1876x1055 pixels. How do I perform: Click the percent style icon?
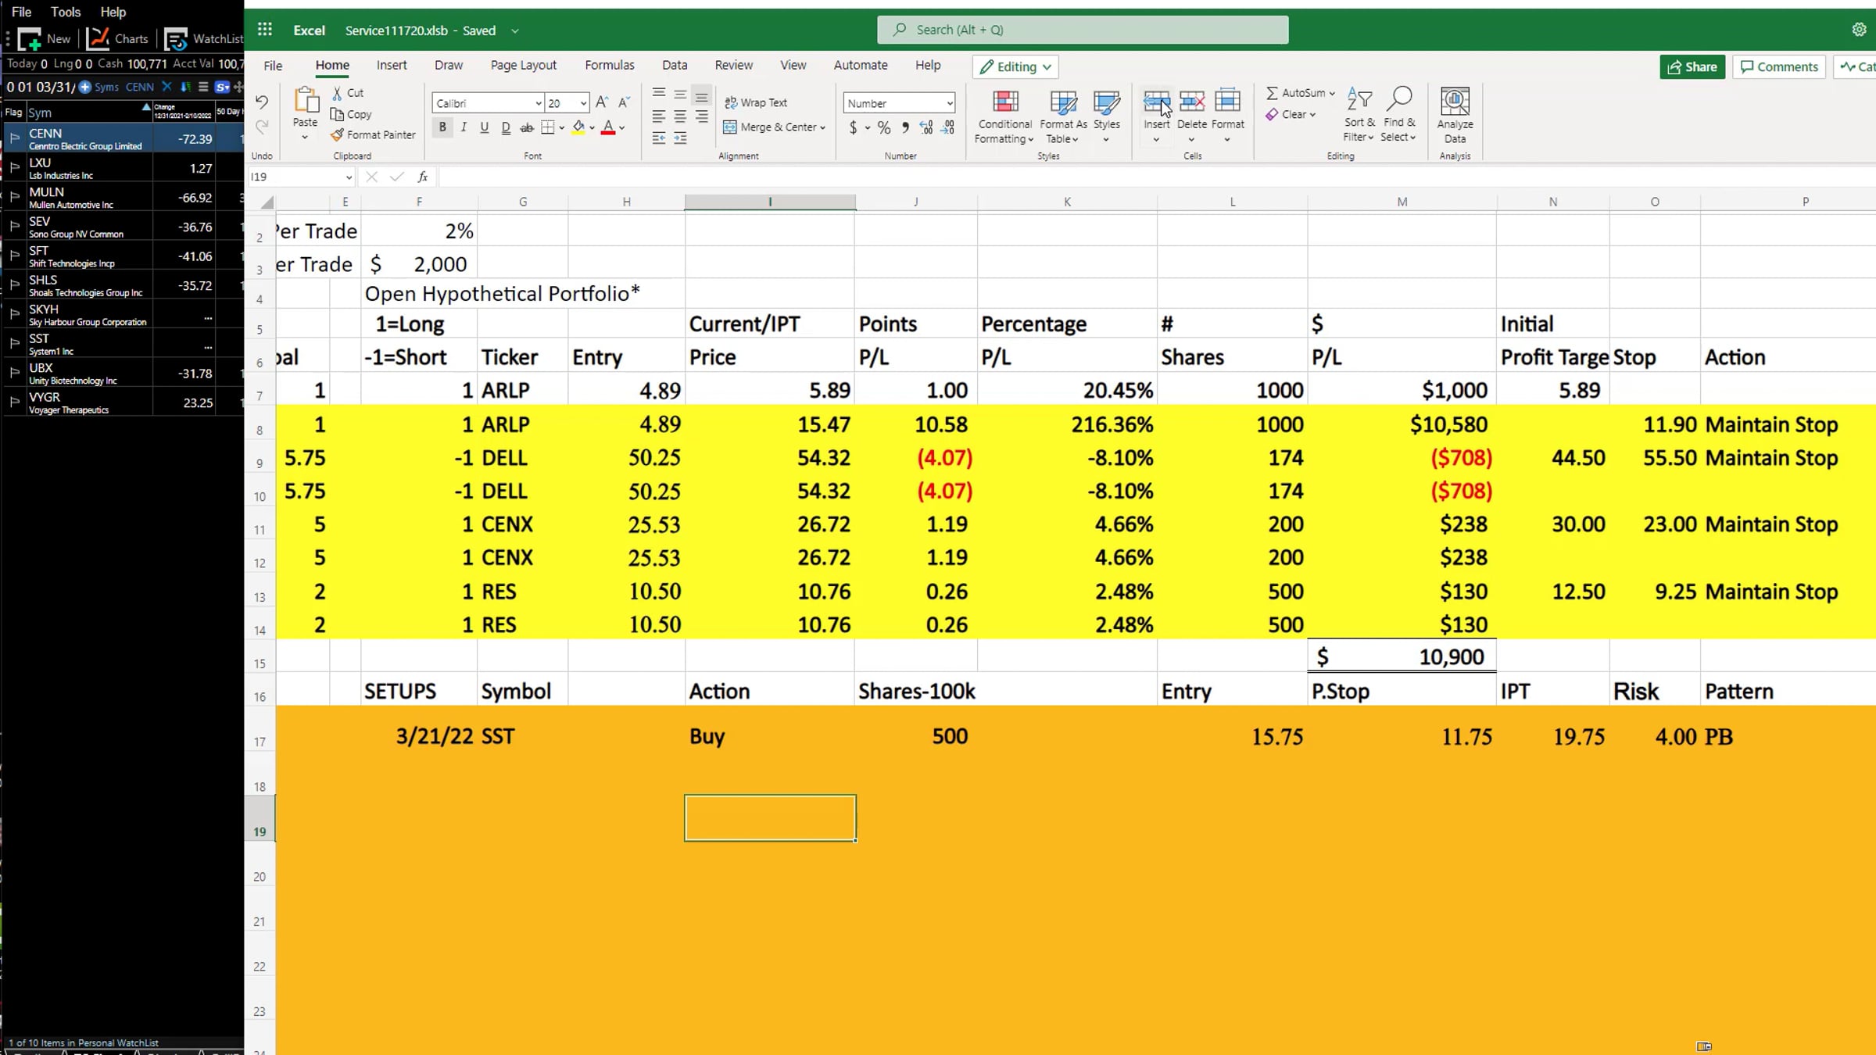coord(884,127)
